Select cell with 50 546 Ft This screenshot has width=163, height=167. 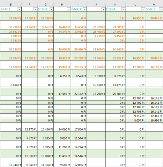(x=115, y=47)
